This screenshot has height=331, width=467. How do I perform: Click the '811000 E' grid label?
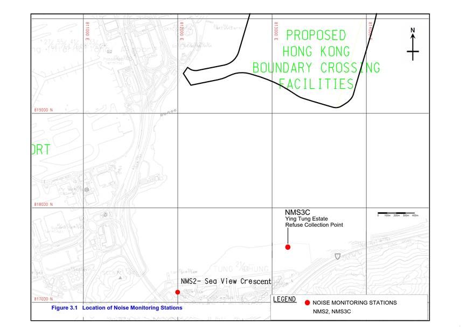[x=87, y=31]
